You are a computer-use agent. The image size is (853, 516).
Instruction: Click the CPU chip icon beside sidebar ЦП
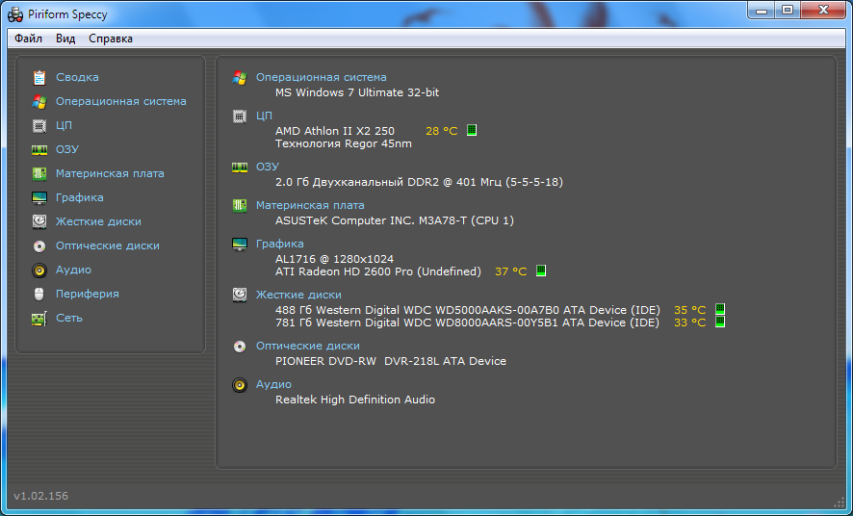tap(39, 125)
